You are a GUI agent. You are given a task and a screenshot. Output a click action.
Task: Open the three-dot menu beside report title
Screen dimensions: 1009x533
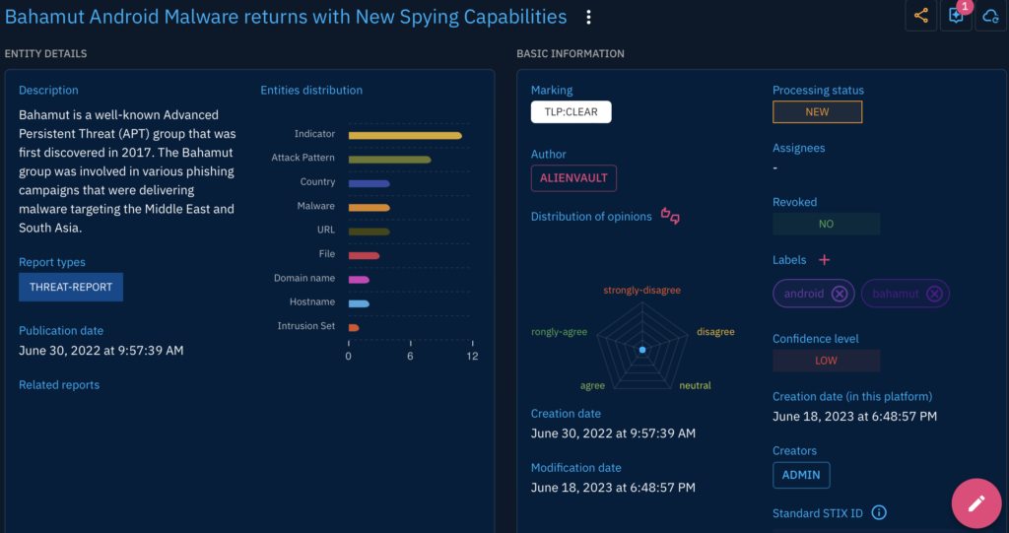pos(589,18)
